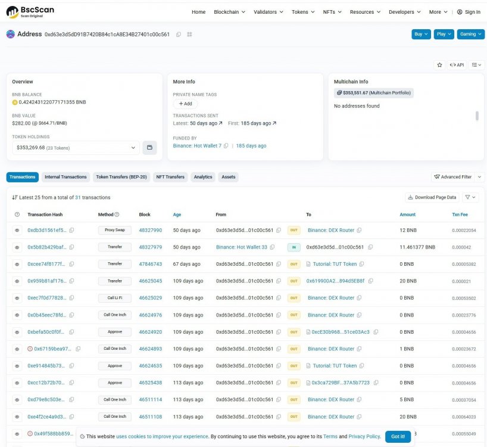Accept cookies with Got it! button
The image size is (487, 447).
coord(398,436)
